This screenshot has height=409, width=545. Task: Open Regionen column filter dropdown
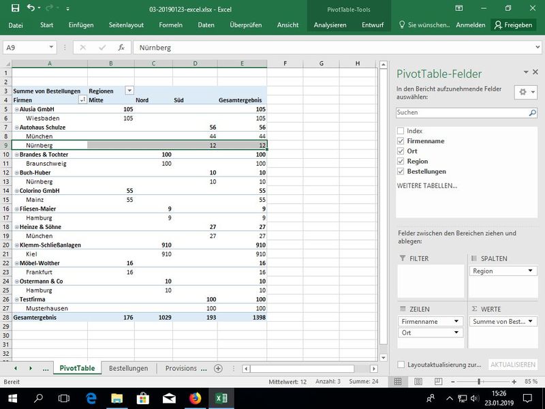(129, 91)
